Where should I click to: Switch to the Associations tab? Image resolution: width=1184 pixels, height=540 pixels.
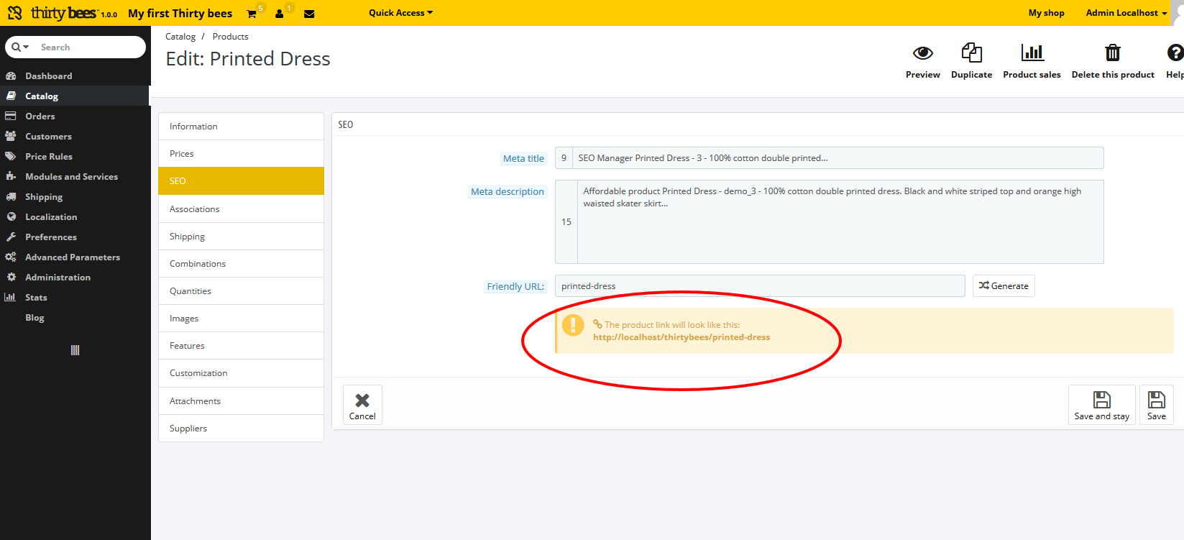click(241, 209)
